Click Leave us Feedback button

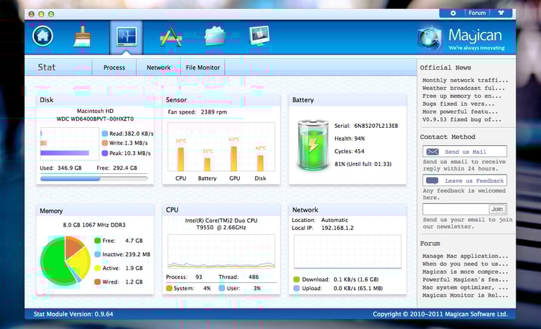point(465,181)
